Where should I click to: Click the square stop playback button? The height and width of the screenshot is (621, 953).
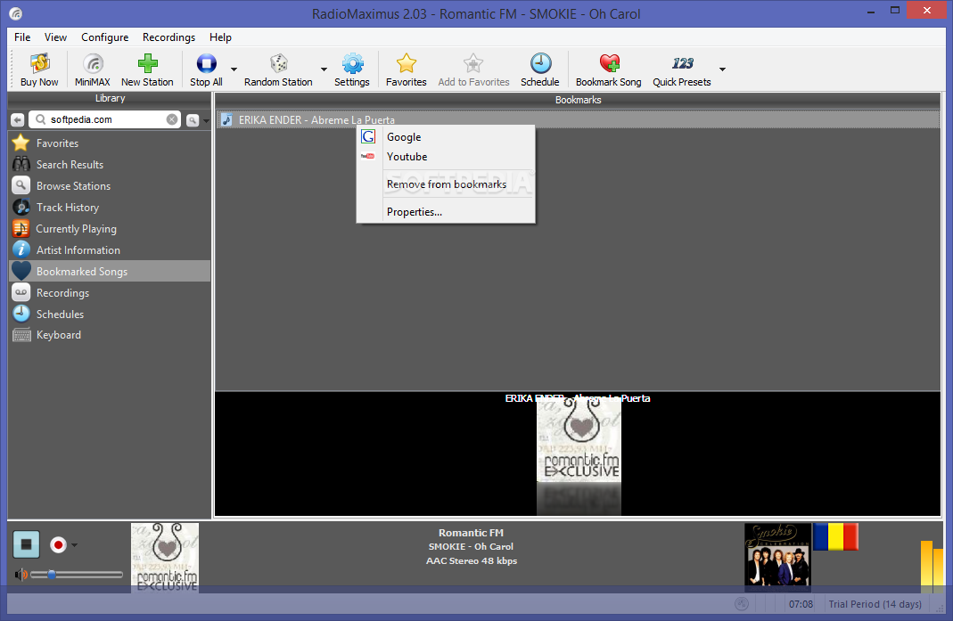[x=26, y=543]
